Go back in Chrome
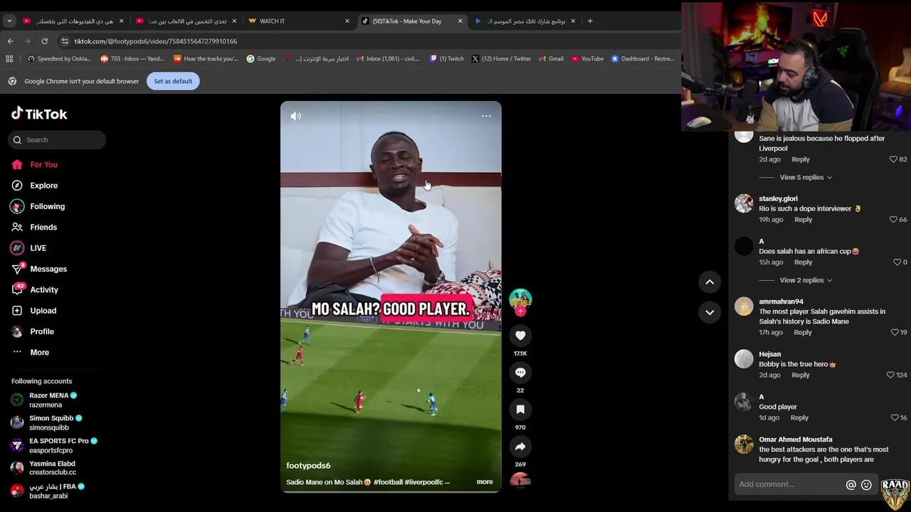Image resolution: width=911 pixels, height=512 pixels. click(x=10, y=41)
